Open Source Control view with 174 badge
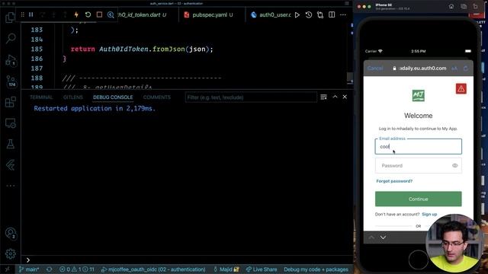 point(11,81)
